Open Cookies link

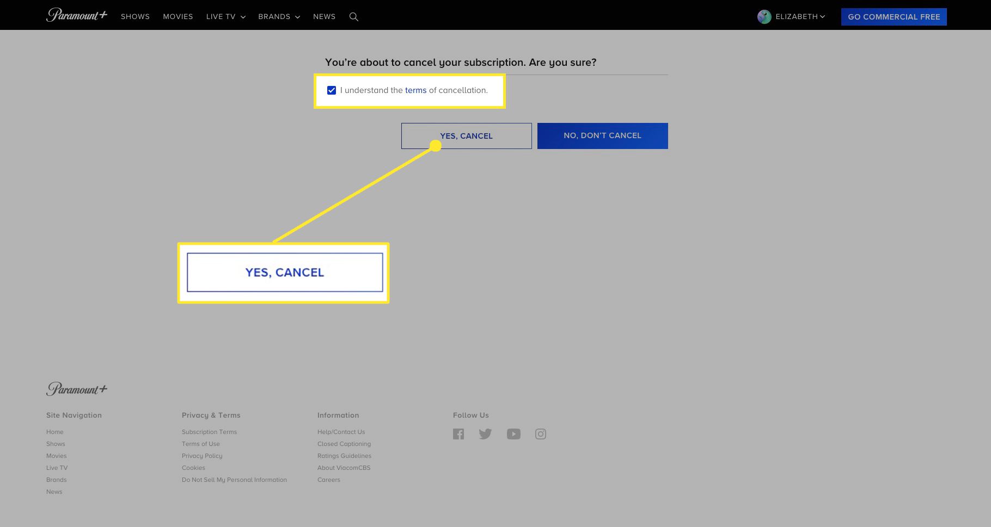[194, 468]
